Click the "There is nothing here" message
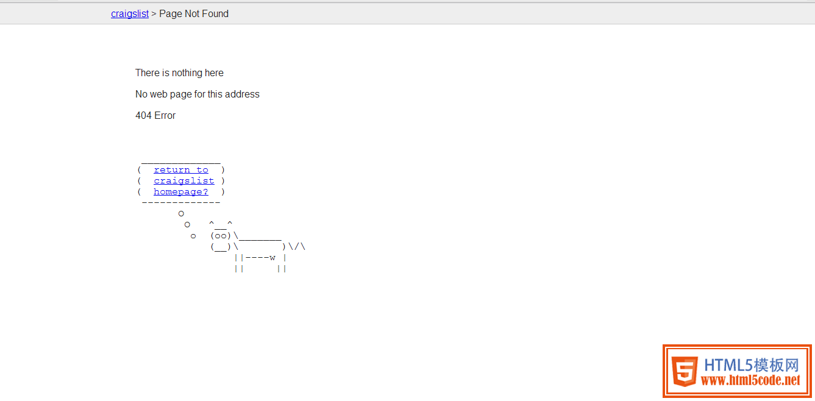 (x=179, y=73)
